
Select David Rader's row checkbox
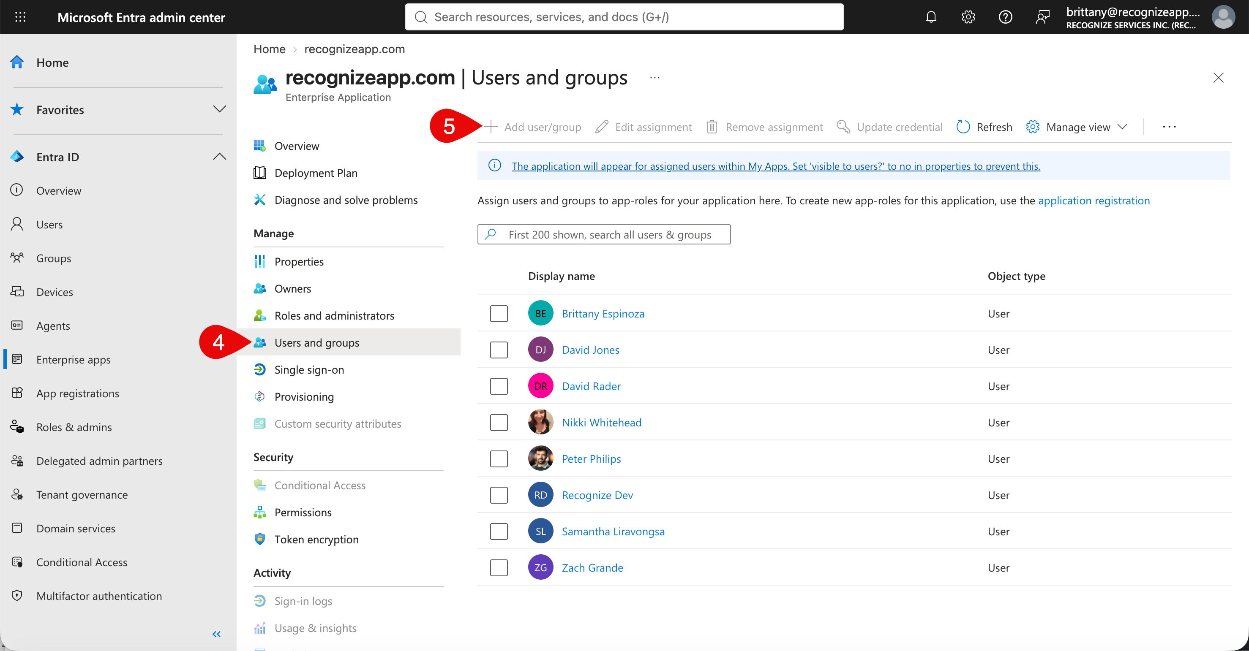tap(499, 386)
